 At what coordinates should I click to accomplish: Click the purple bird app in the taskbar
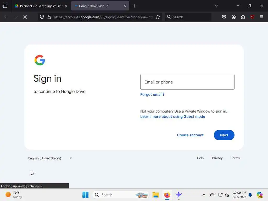(178, 195)
